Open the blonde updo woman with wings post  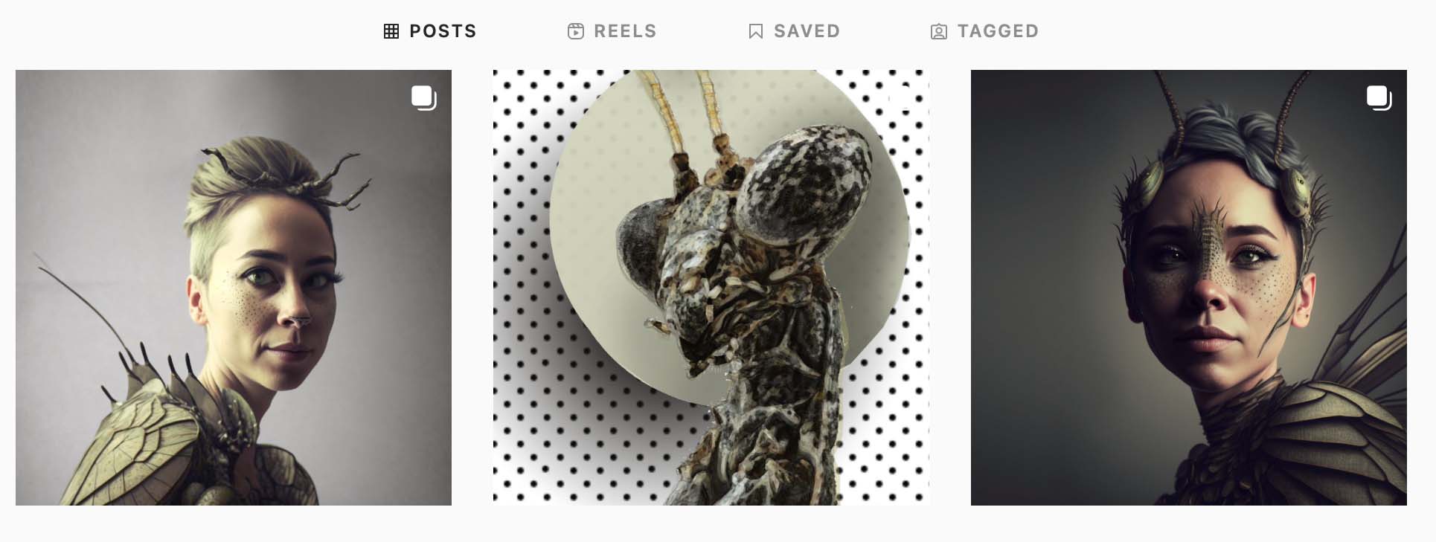pos(234,288)
